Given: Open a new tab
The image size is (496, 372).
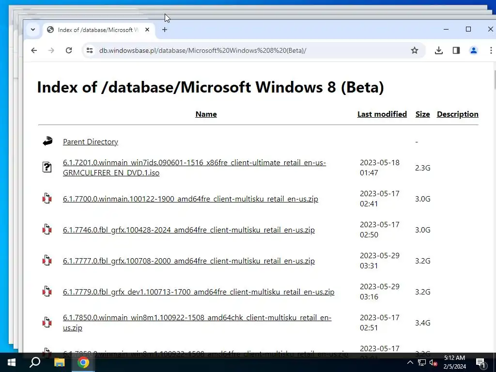Looking at the screenshot, I should (x=165, y=30).
